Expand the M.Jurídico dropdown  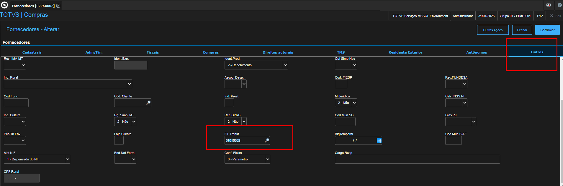354,103
